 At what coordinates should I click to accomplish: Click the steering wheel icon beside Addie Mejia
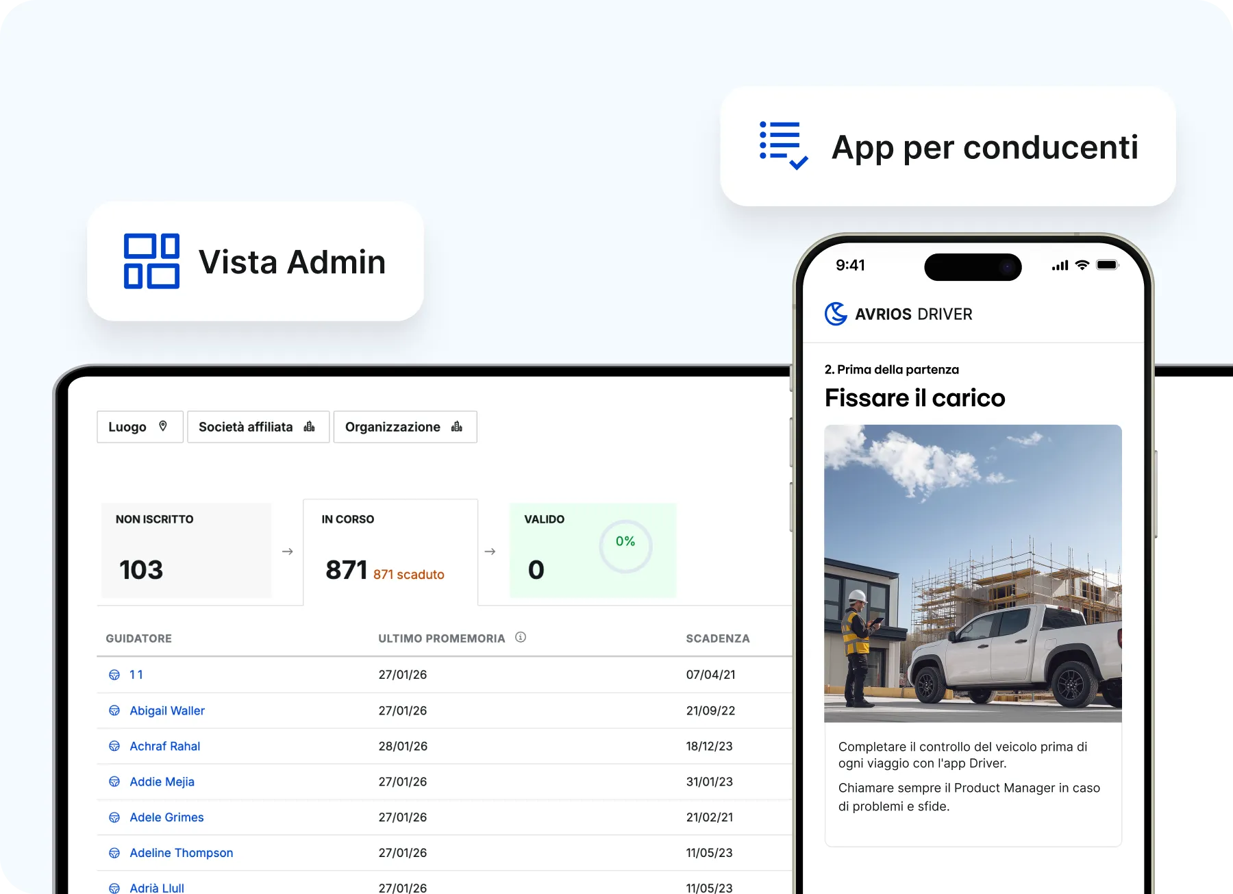(114, 782)
